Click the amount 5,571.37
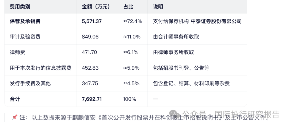This screenshot has height=126, width=289. [92, 21]
